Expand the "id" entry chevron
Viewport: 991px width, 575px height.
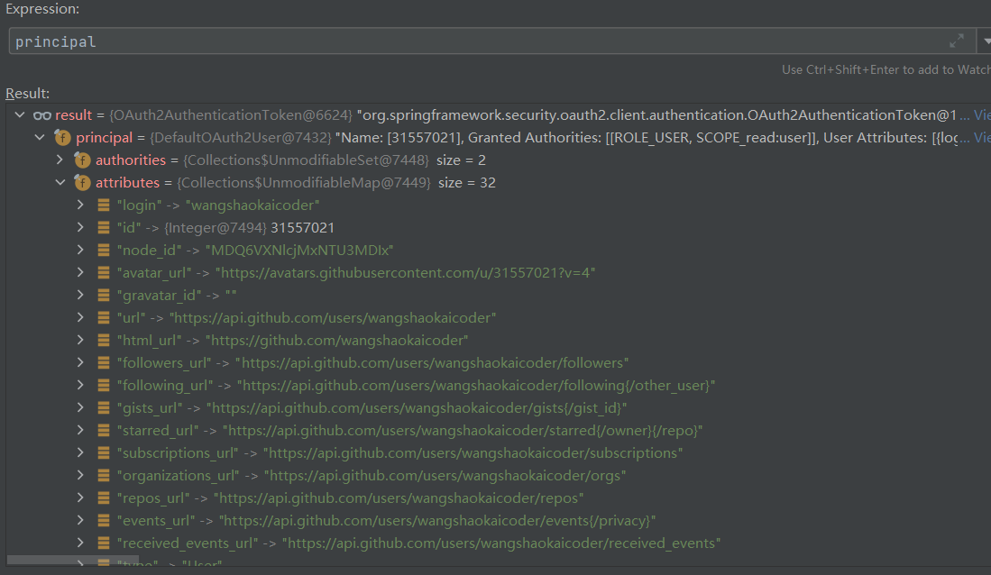pos(80,228)
